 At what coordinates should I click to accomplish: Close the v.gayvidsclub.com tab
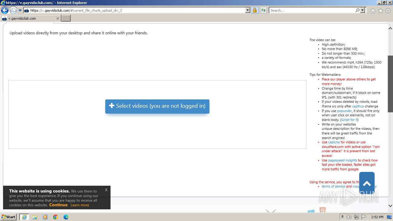coord(57,18)
